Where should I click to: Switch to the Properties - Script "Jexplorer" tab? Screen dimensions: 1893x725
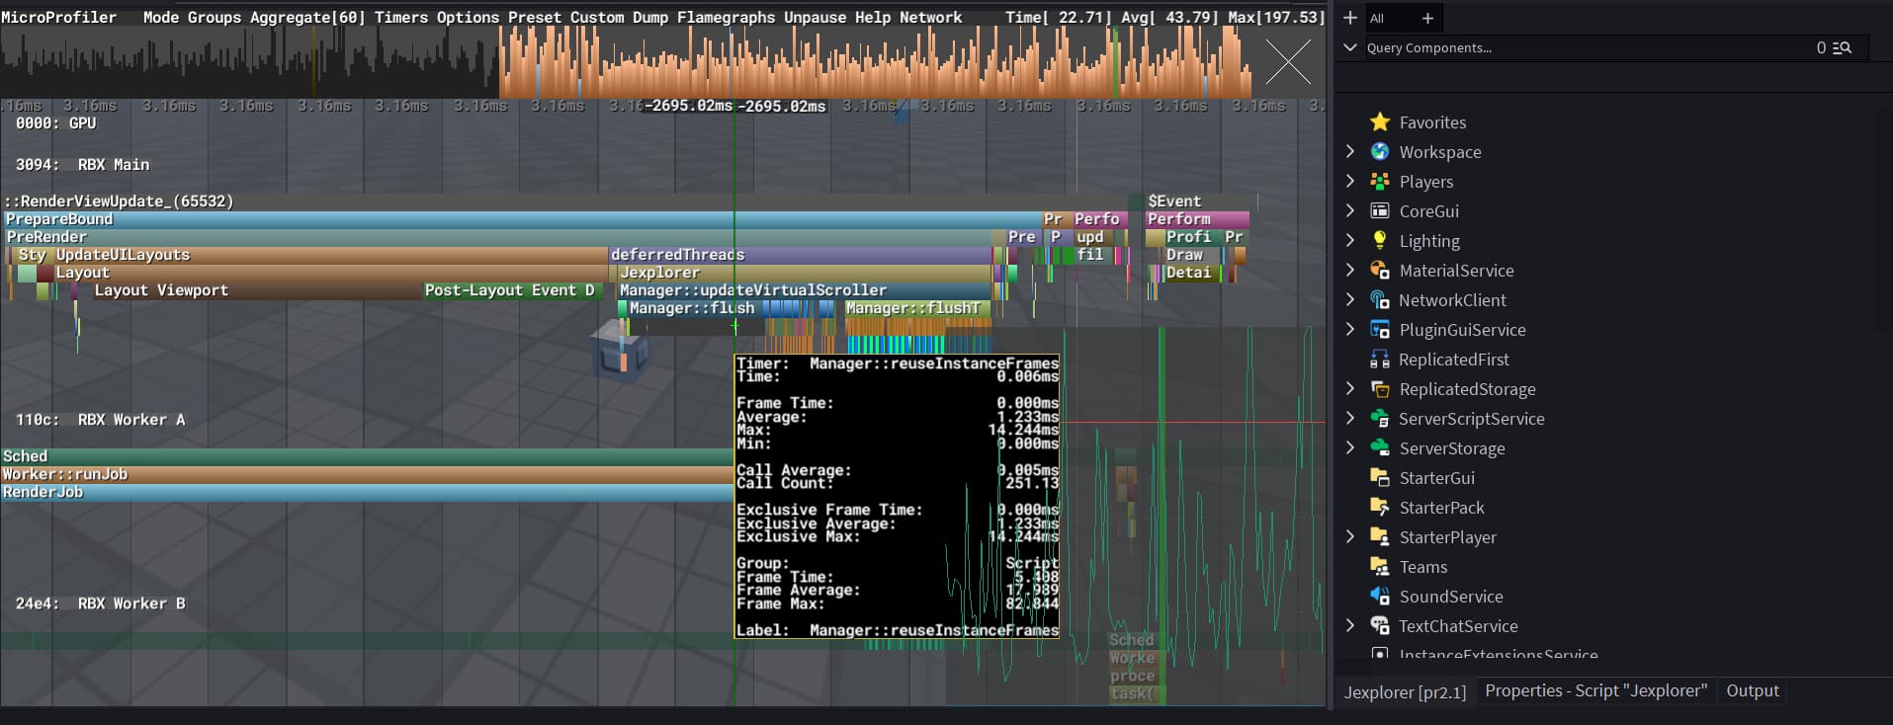[1595, 691]
